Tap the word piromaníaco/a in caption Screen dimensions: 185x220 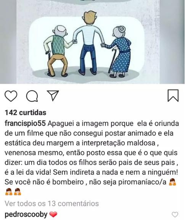click(142, 182)
